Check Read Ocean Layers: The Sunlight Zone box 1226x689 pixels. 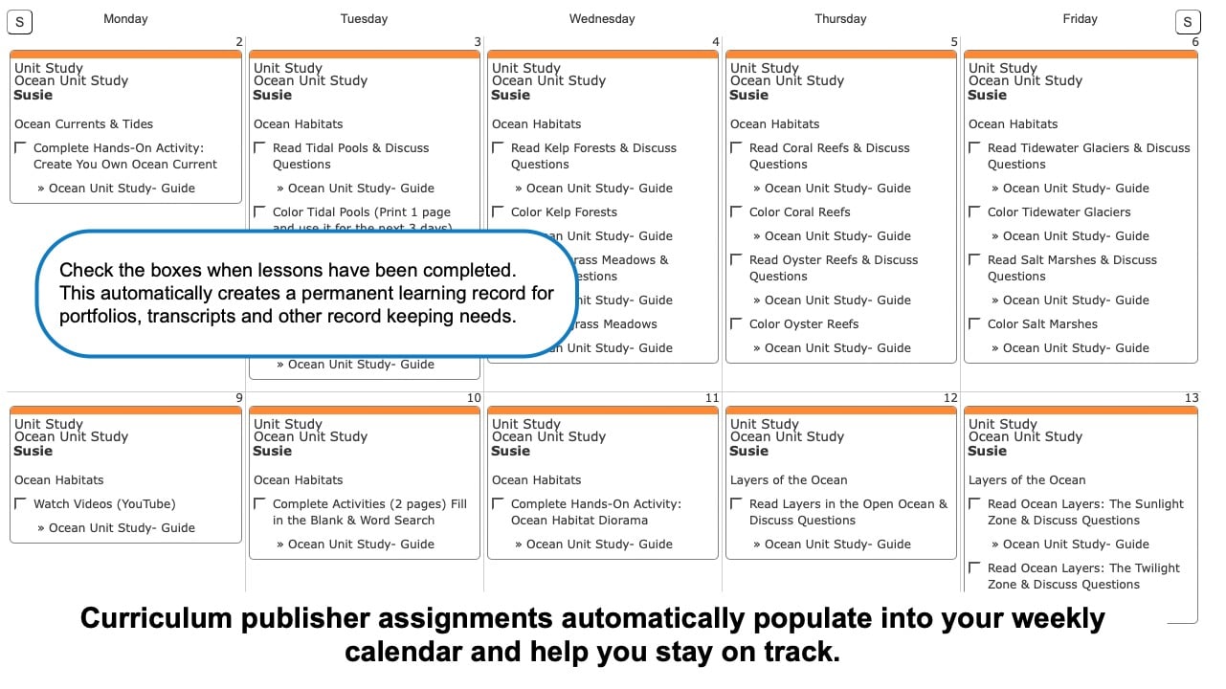(974, 503)
